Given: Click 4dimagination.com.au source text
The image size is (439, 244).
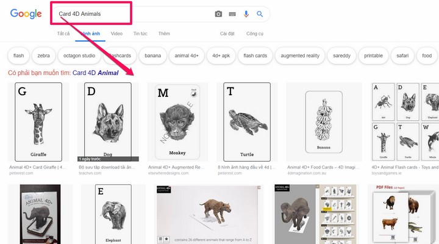Looking at the screenshot, I should 307,173.
